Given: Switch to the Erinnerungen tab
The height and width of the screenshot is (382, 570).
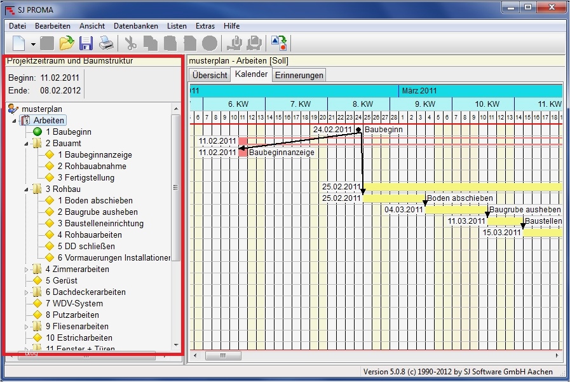Looking at the screenshot, I should coord(299,75).
